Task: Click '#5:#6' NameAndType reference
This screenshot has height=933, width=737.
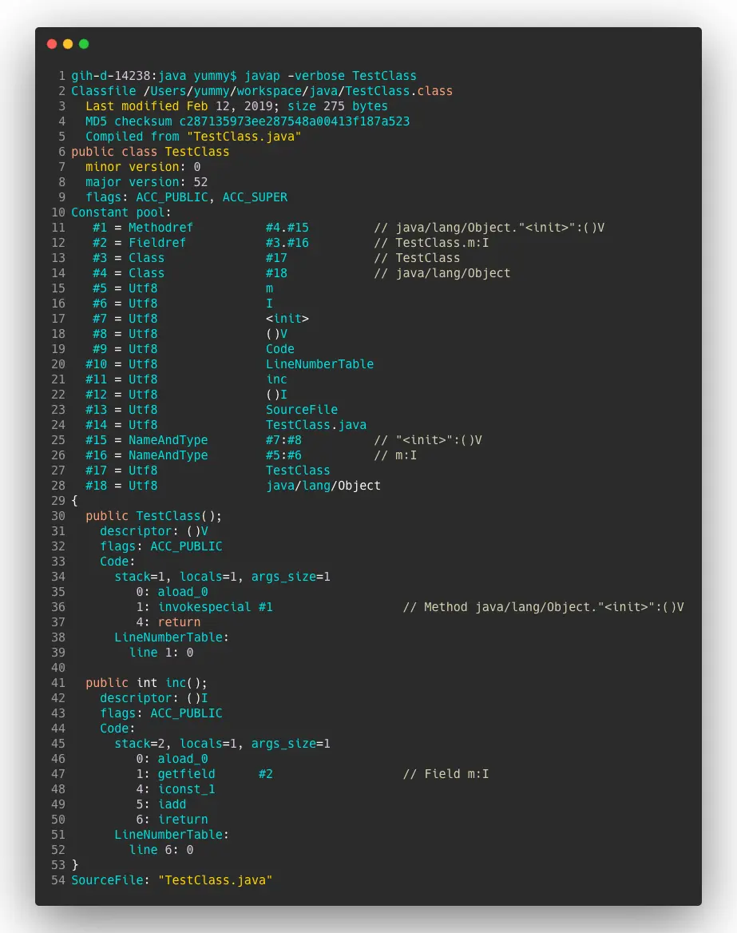Action: pyautogui.click(x=283, y=455)
